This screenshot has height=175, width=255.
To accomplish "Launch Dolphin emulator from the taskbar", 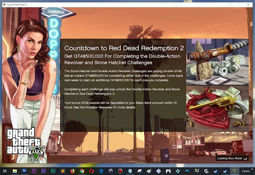I will coord(187,171).
